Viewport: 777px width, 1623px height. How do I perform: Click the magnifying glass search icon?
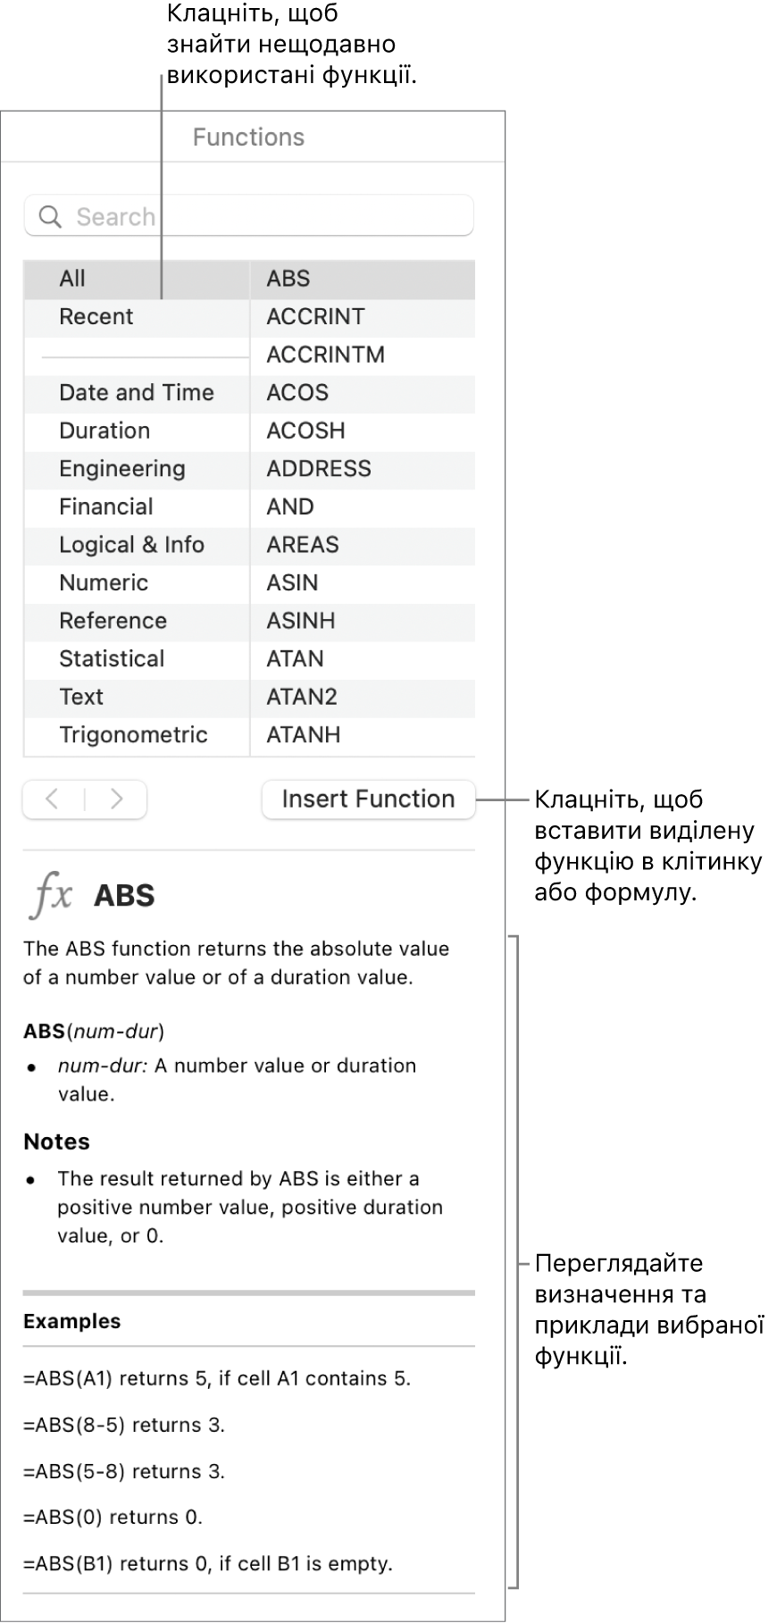click(51, 217)
